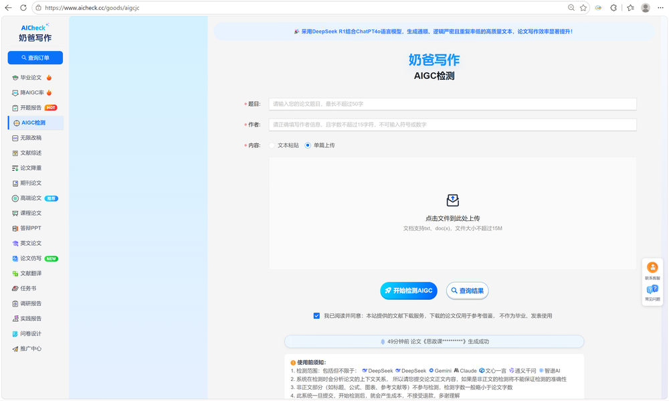Click the green circle icon beside 高端论文
Screen dimensions: 669x401
tap(15, 198)
